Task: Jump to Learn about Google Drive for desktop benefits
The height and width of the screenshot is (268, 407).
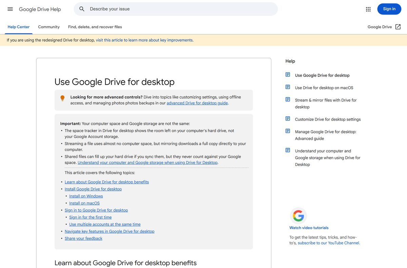Action: tap(107, 182)
